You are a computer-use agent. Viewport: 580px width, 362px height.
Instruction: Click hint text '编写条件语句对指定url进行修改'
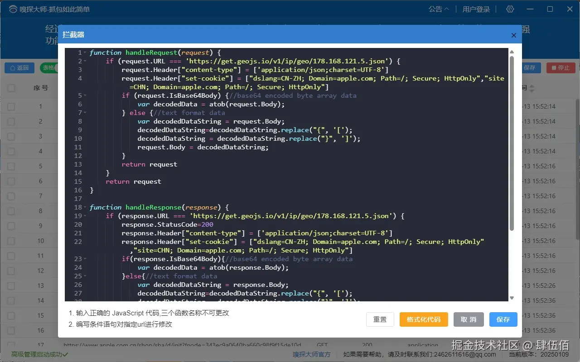(124, 324)
